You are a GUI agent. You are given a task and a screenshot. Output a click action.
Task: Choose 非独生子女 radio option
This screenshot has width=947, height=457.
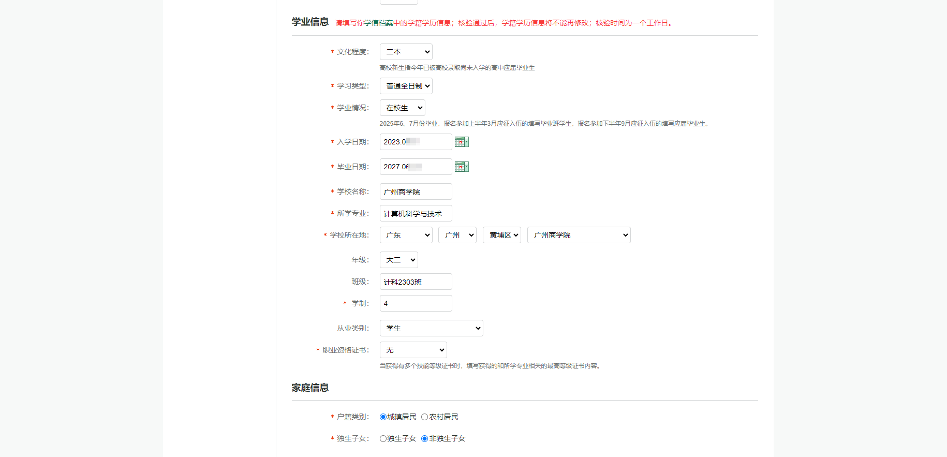[424, 439]
